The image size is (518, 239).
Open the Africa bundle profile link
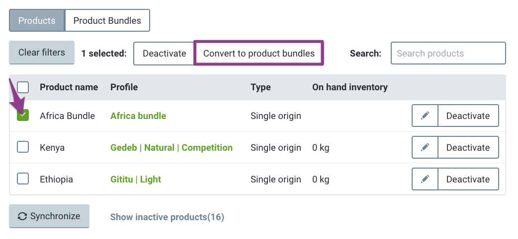pyautogui.click(x=138, y=116)
